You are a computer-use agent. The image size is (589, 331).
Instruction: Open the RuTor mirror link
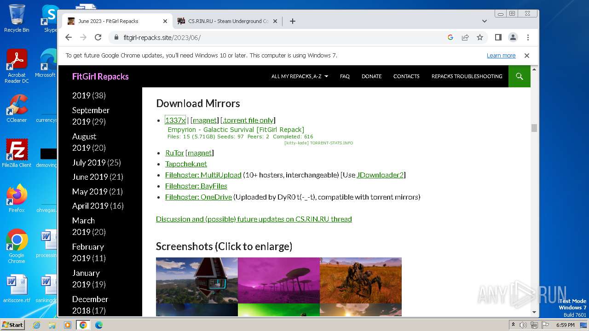[x=174, y=153]
